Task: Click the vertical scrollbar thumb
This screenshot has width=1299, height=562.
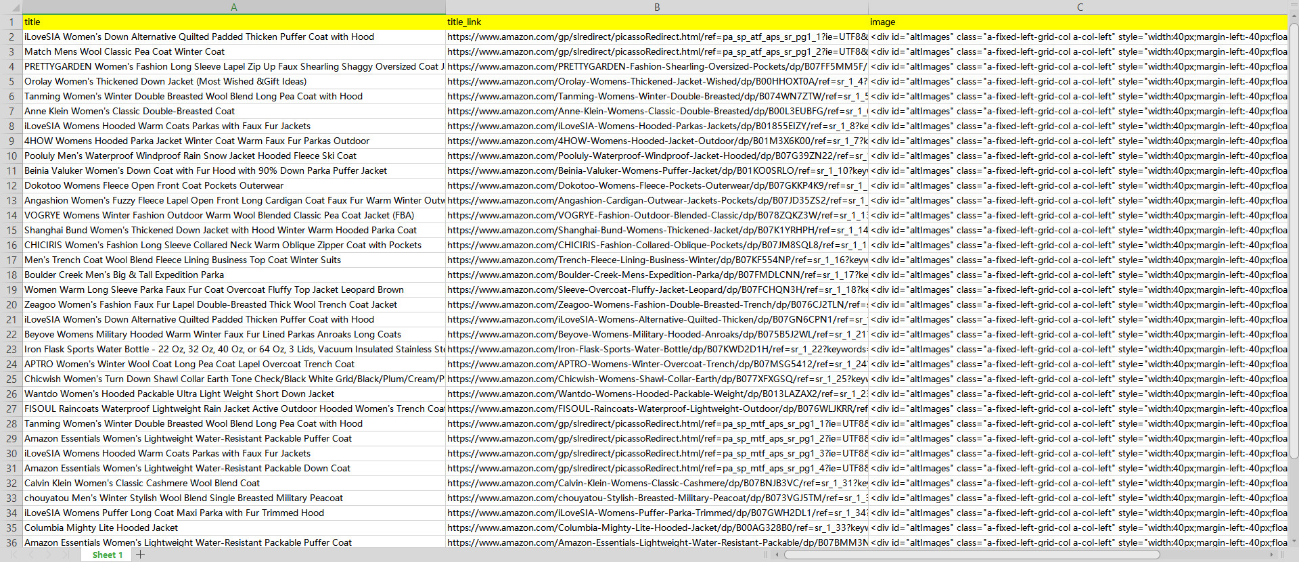Action: point(1294,241)
